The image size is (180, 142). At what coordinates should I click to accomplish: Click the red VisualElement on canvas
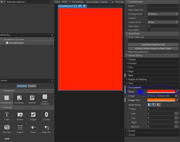pos(90,49)
